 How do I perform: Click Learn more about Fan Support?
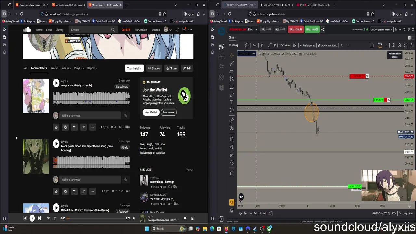169,112
